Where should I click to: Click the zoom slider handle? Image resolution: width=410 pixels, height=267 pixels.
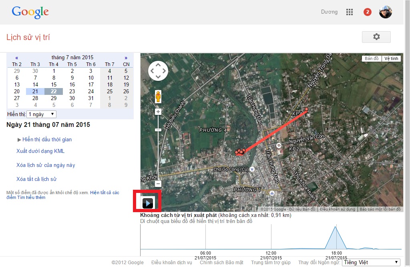pyautogui.click(x=158, y=130)
